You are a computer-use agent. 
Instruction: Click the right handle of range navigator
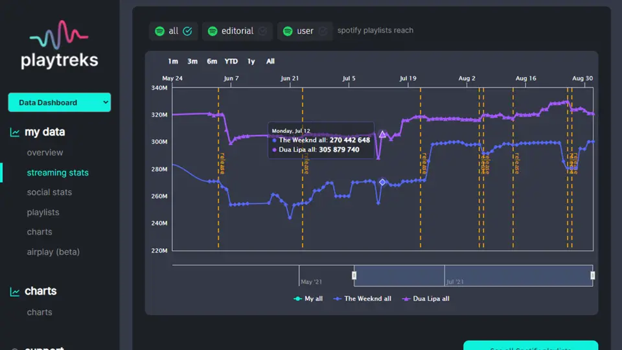(x=593, y=275)
